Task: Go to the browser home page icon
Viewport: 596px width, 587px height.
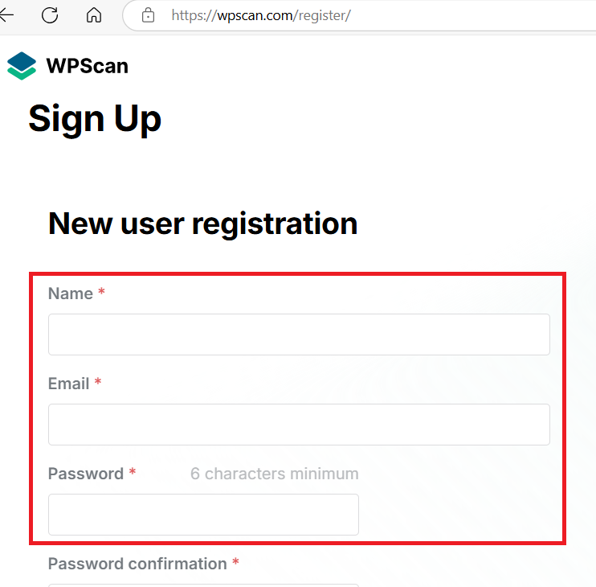Action: click(x=94, y=14)
